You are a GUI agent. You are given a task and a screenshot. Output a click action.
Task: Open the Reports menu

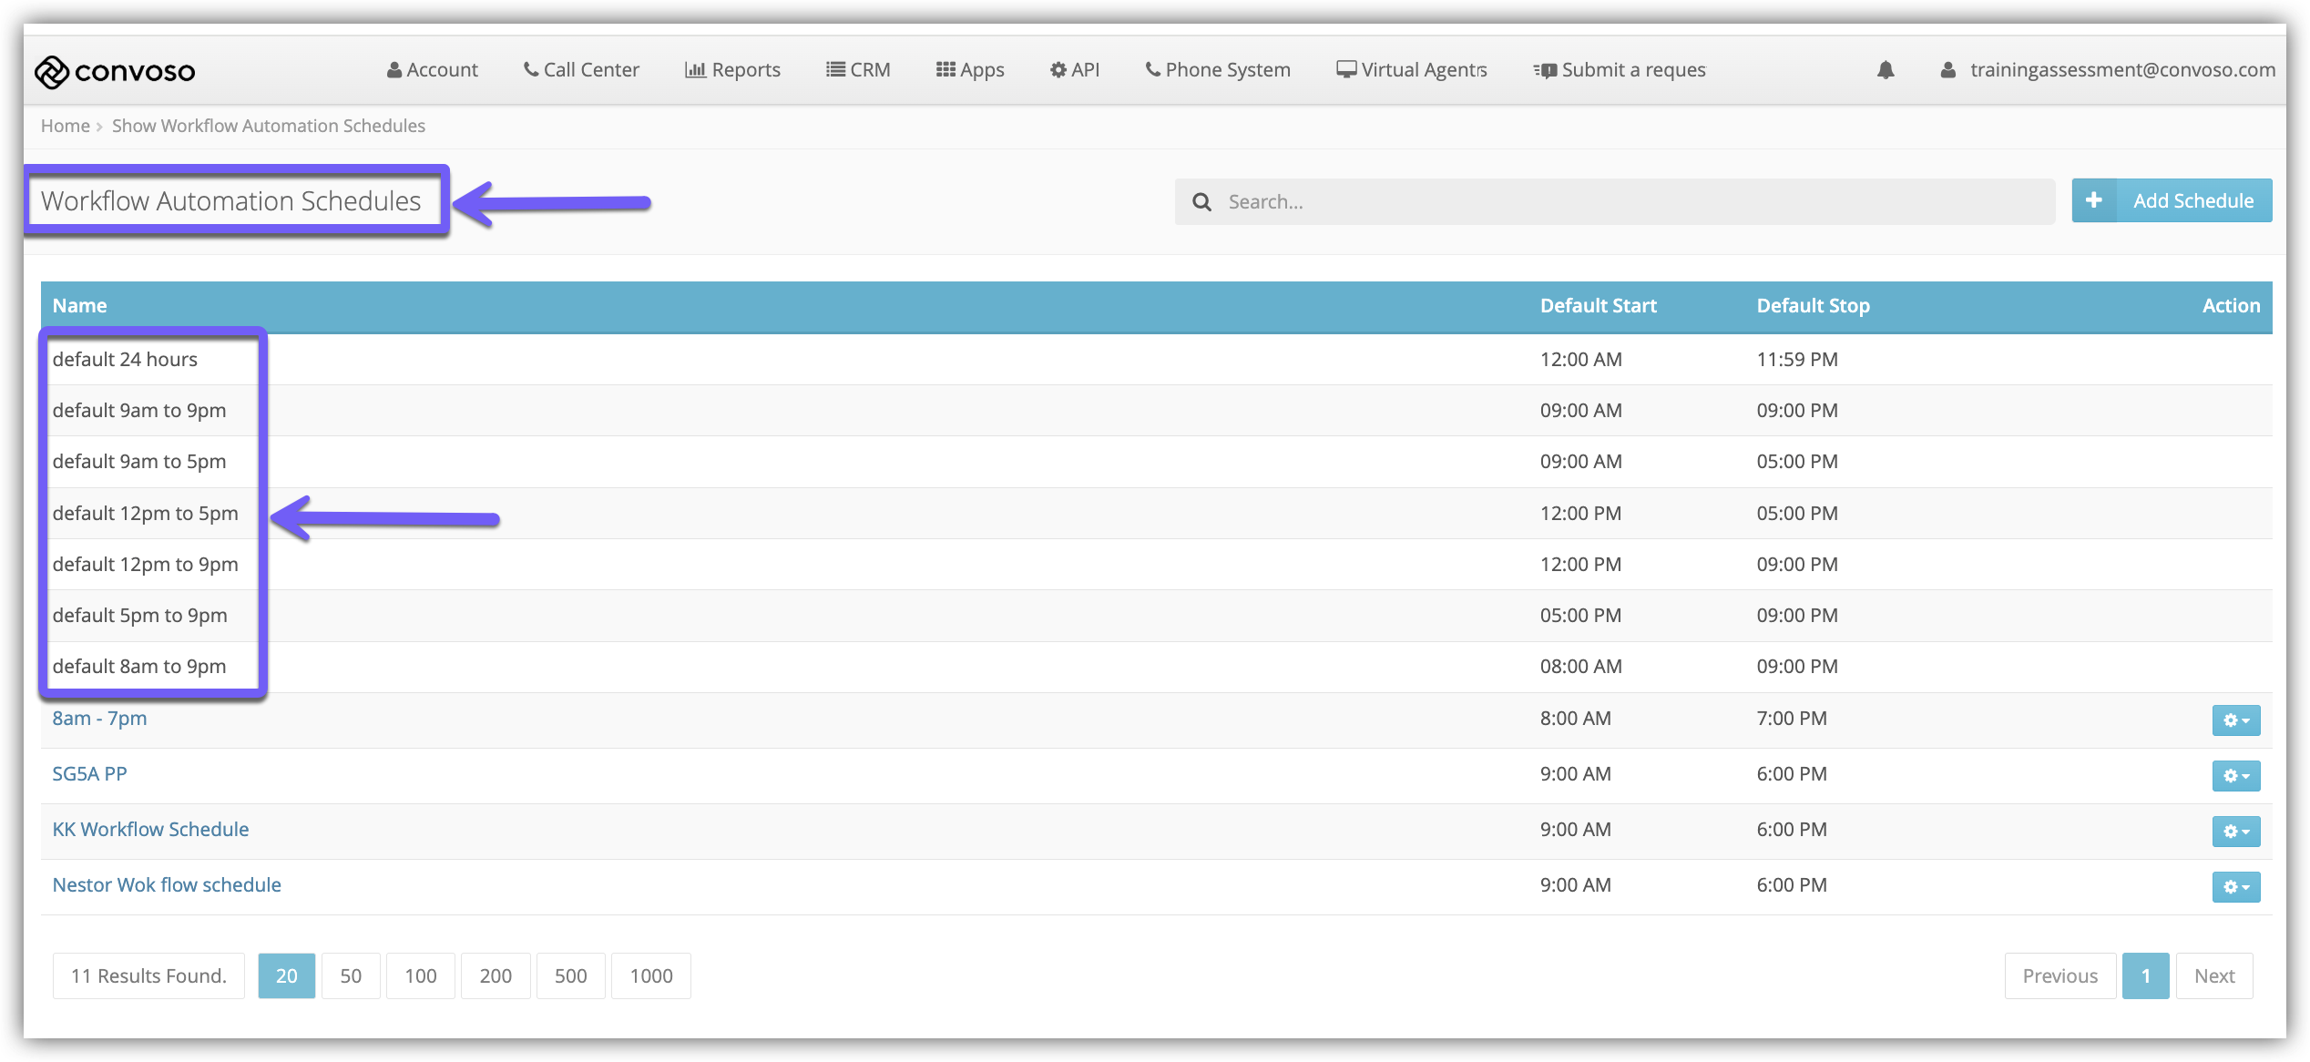[732, 70]
